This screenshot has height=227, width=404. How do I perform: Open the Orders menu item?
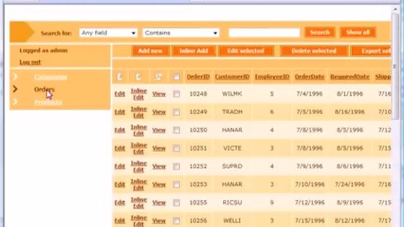pyautogui.click(x=44, y=90)
